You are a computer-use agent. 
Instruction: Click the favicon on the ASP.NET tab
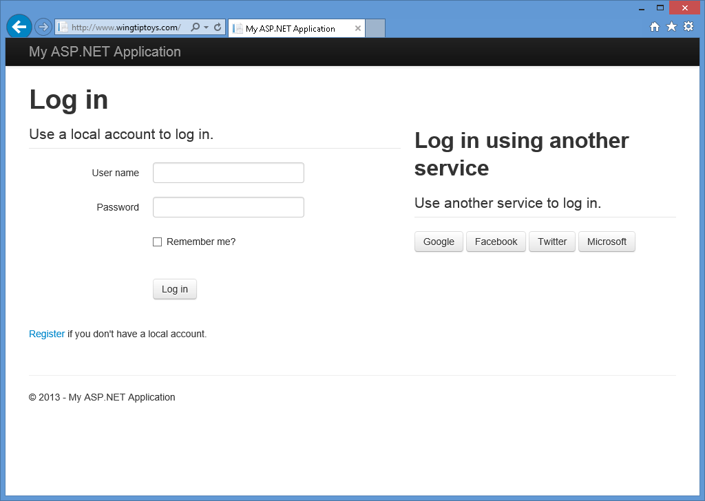[236, 28]
